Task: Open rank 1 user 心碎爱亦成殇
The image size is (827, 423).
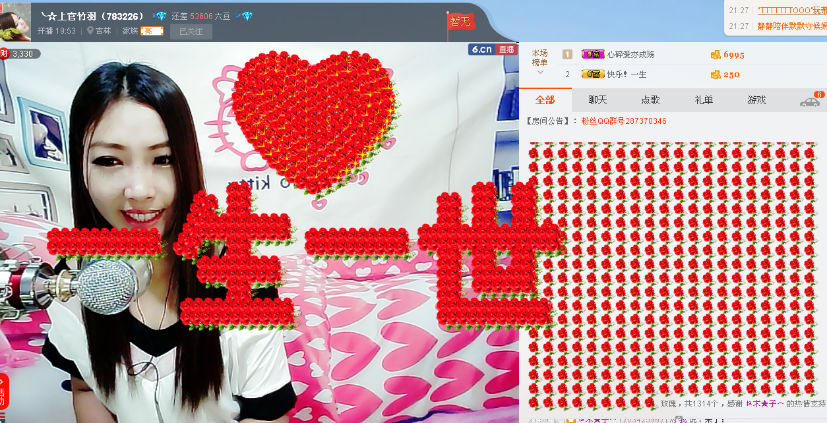Action: click(630, 55)
